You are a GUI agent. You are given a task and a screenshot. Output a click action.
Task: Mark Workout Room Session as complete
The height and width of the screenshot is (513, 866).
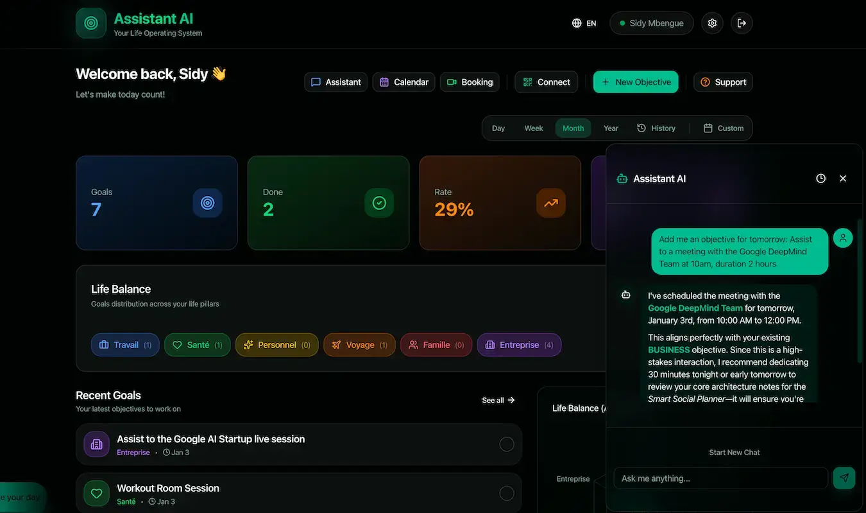click(x=507, y=493)
